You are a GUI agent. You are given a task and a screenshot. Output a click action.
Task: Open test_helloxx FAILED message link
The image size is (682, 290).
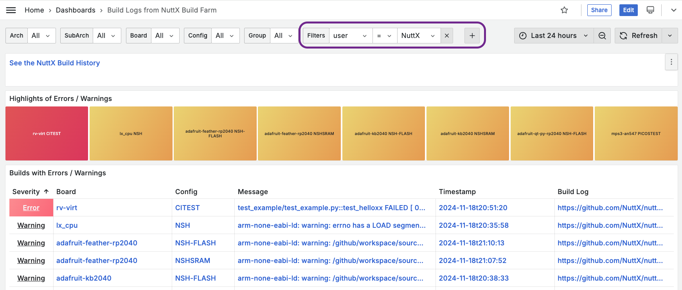[x=331, y=208]
